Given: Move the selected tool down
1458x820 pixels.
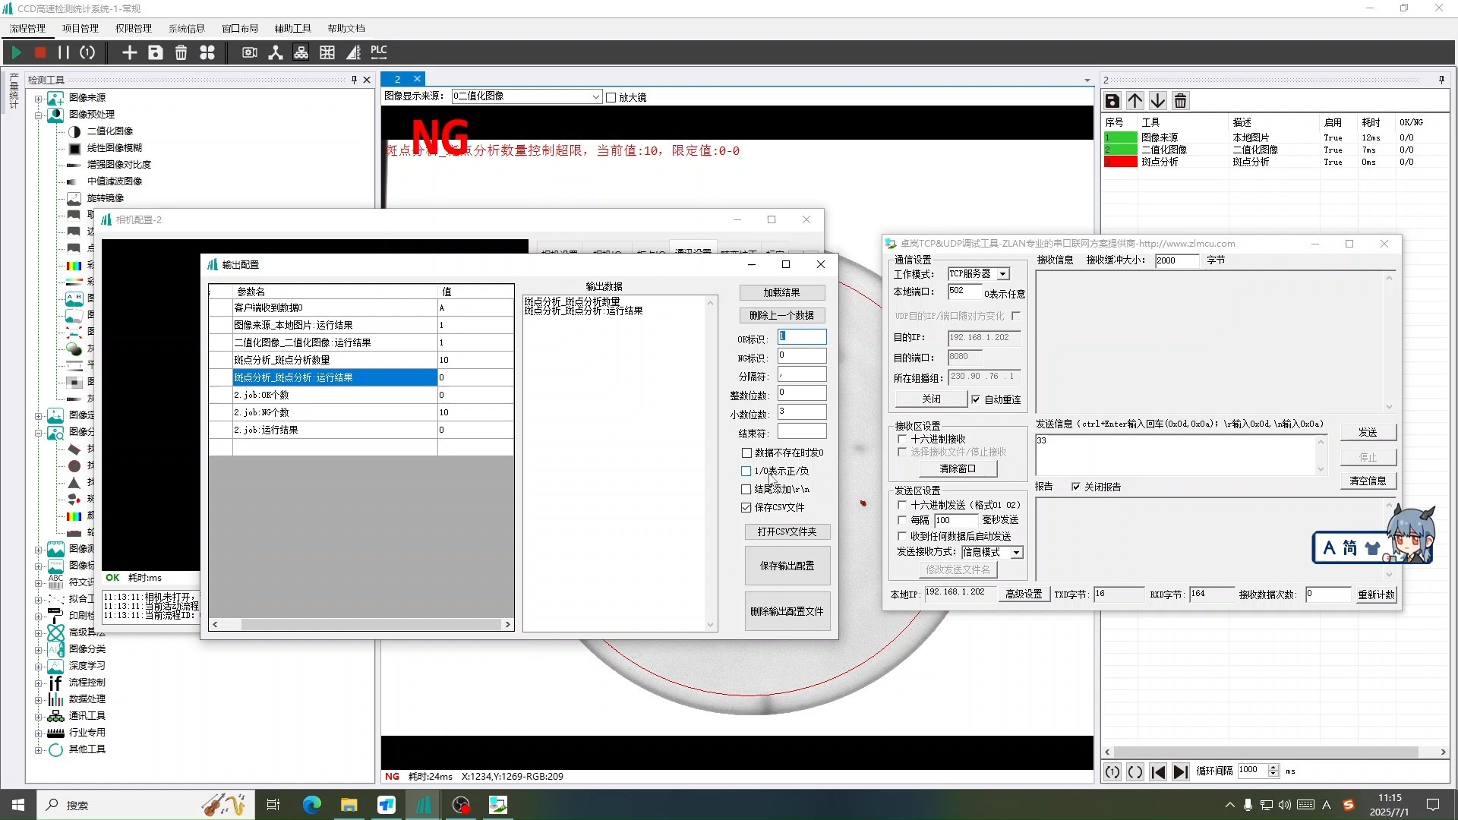Looking at the screenshot, I should tap(1158, 101).
